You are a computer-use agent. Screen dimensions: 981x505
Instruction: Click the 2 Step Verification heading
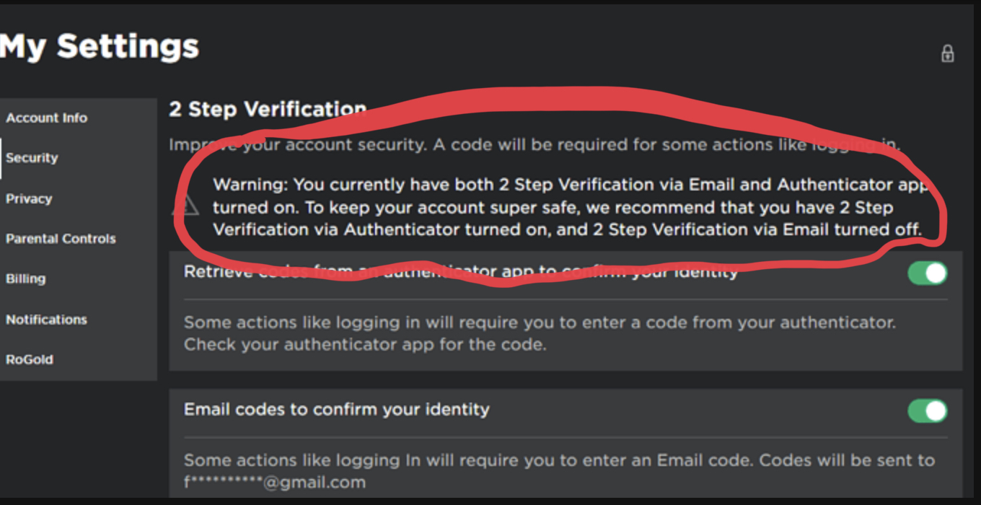pyautogui.click(x=268, y=109)
